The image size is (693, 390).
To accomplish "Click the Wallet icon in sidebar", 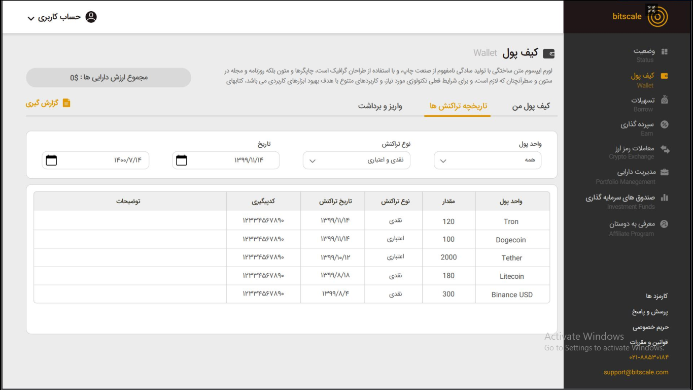I will (x=664, y=76).
